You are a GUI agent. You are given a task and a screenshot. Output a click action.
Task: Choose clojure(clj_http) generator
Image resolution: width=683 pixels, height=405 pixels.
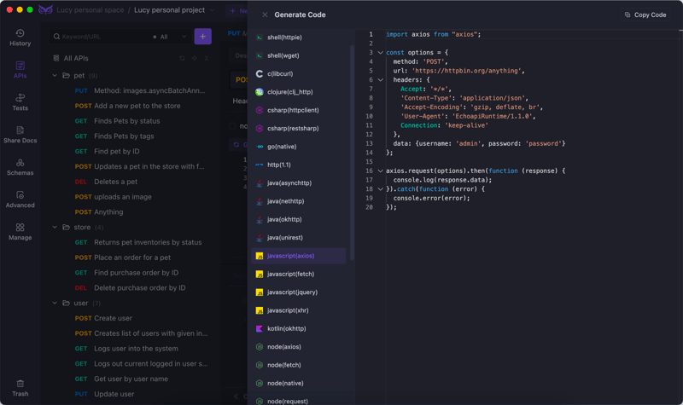coord(298,92)
